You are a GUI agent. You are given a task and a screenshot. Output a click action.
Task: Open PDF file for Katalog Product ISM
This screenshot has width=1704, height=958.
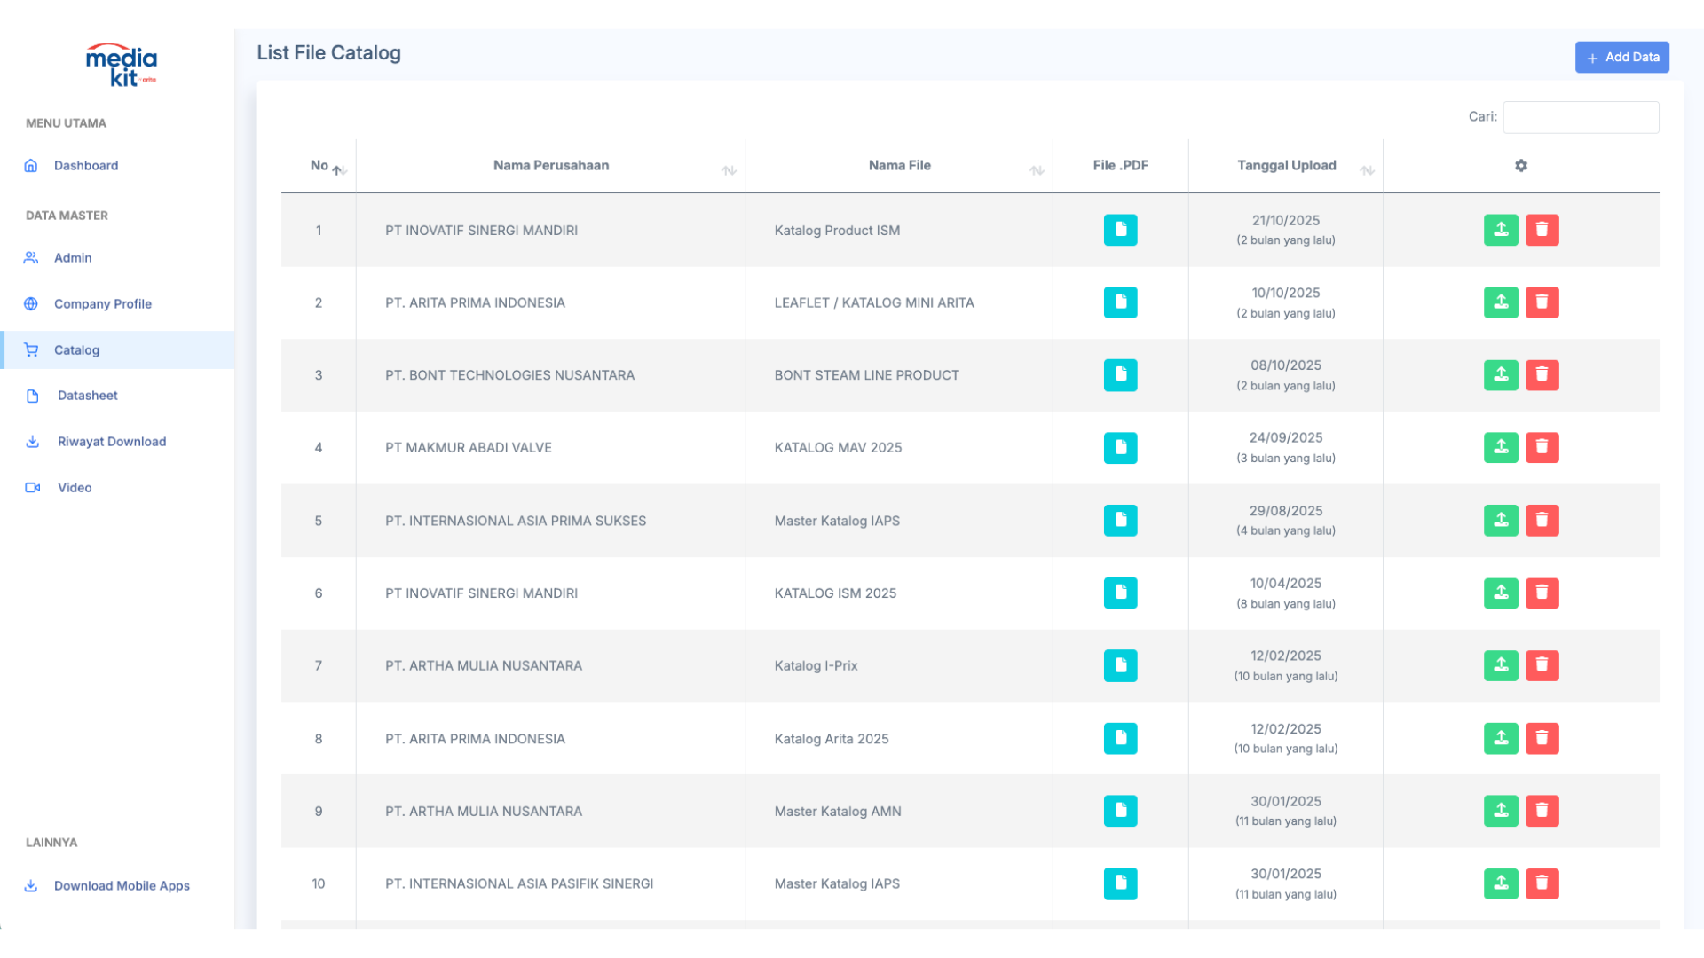coord(1120,230)
